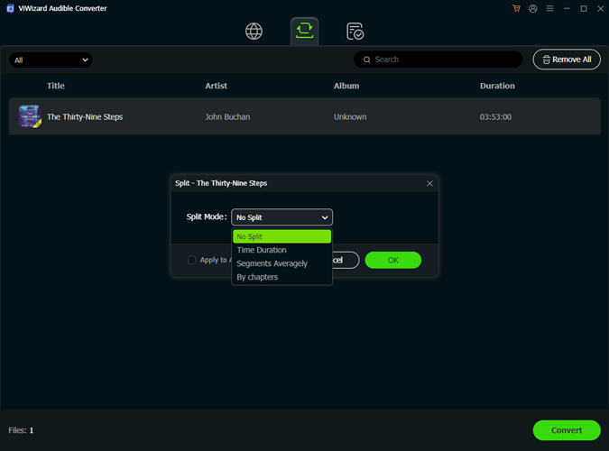Click The Thirty-Nine Steps title text
The width and height of the screenshot is (609, 451).
pyautogui.click(x=85, y=117)
